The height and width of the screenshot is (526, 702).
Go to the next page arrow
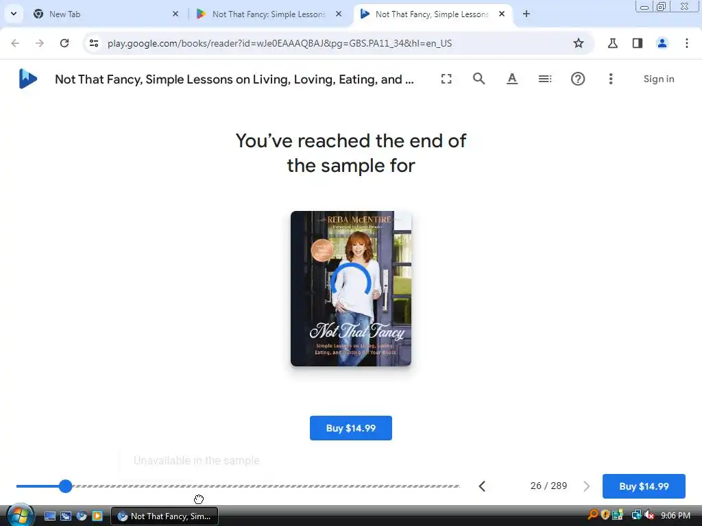coord(587,486)
